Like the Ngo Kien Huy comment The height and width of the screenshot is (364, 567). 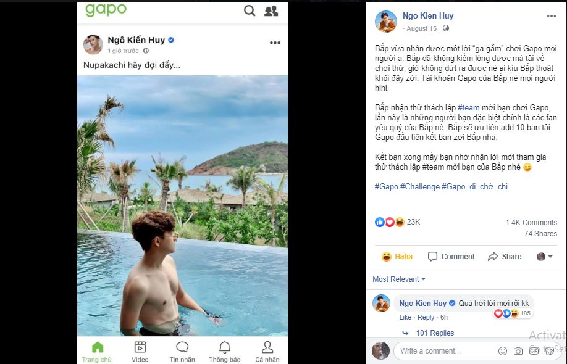(405, 317)
